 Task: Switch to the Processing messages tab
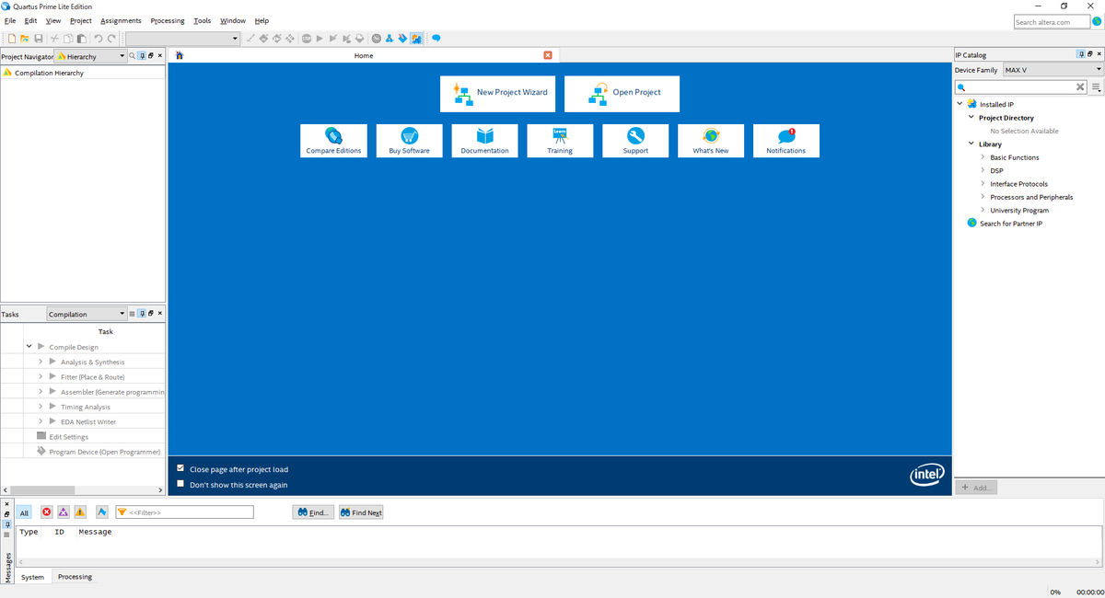(x=75, y=577)
